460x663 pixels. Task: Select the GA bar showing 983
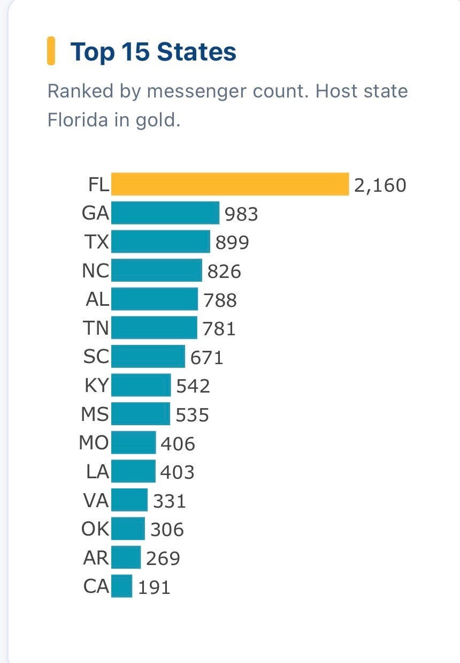point(165,213)
